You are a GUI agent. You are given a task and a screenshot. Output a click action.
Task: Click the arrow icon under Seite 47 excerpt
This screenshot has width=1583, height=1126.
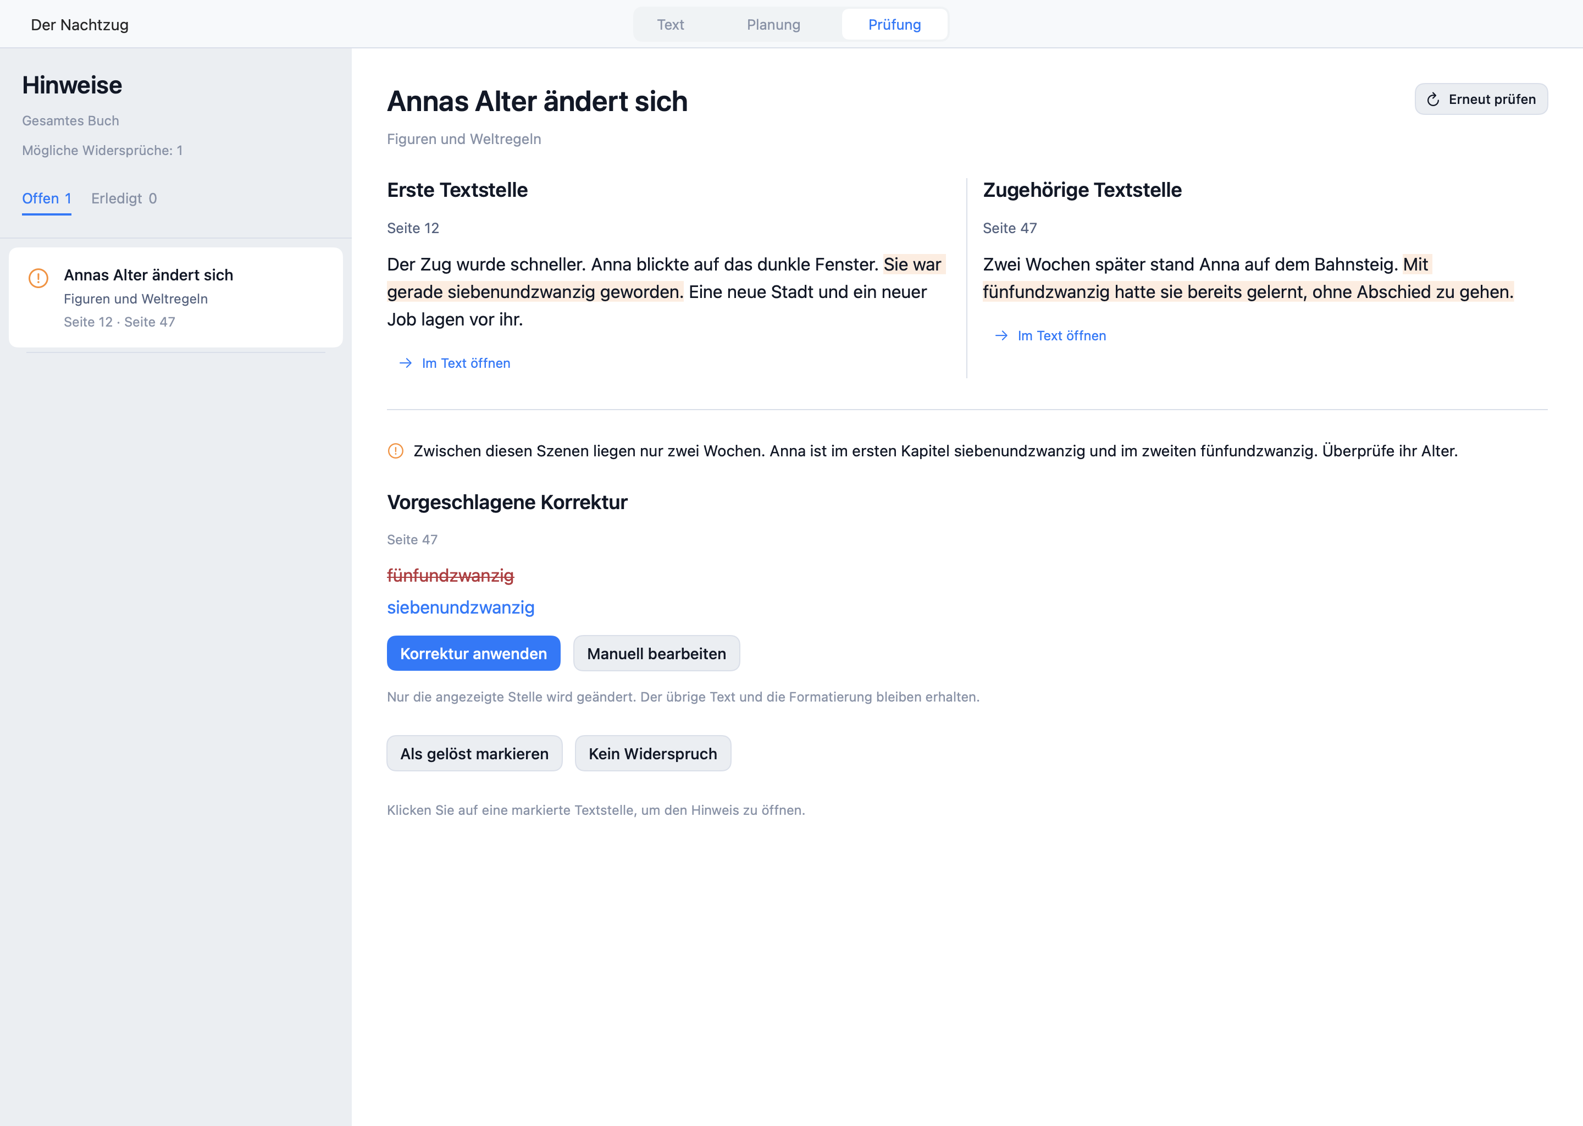(x=1001, y=335)
